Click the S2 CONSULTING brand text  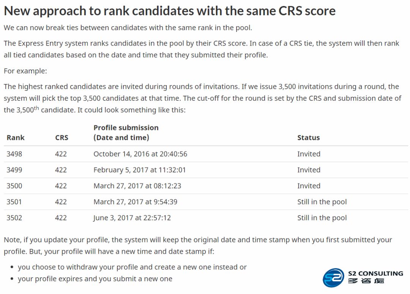click(x=375, y=273)
